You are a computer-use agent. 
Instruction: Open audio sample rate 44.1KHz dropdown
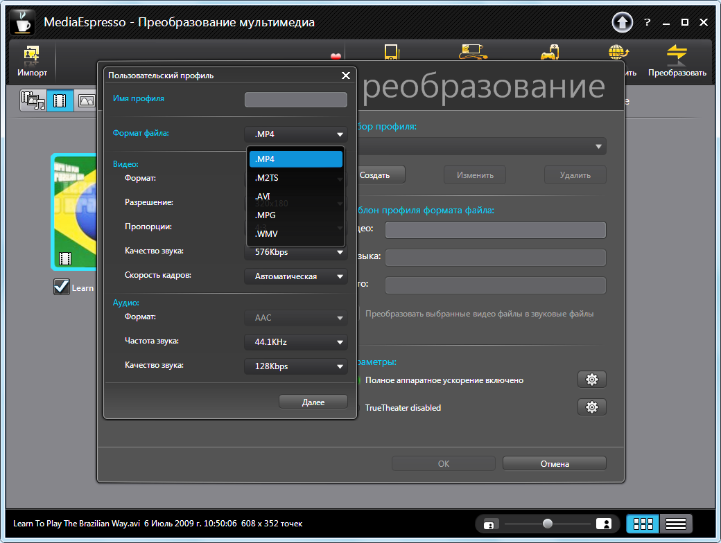tap(295, 342)
